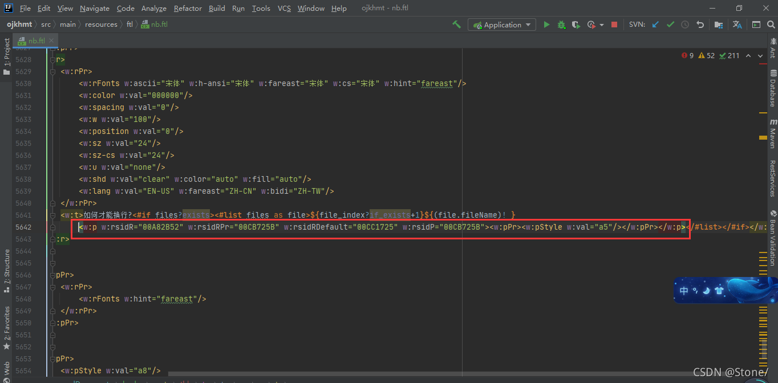Click the ojkhmt breadcrumb

point(21,25)
